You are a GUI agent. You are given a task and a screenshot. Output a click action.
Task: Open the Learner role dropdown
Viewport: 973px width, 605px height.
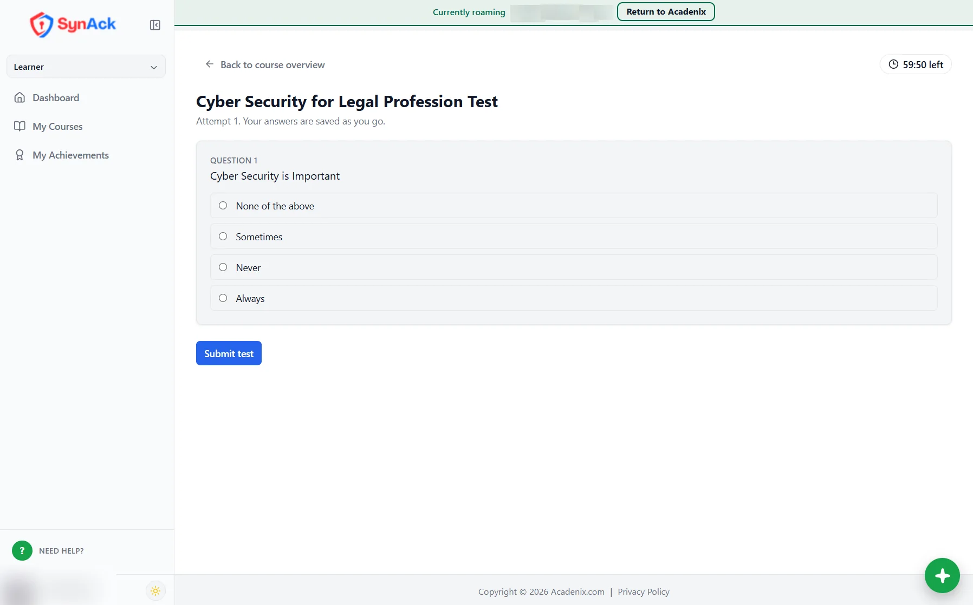[86, 67]
